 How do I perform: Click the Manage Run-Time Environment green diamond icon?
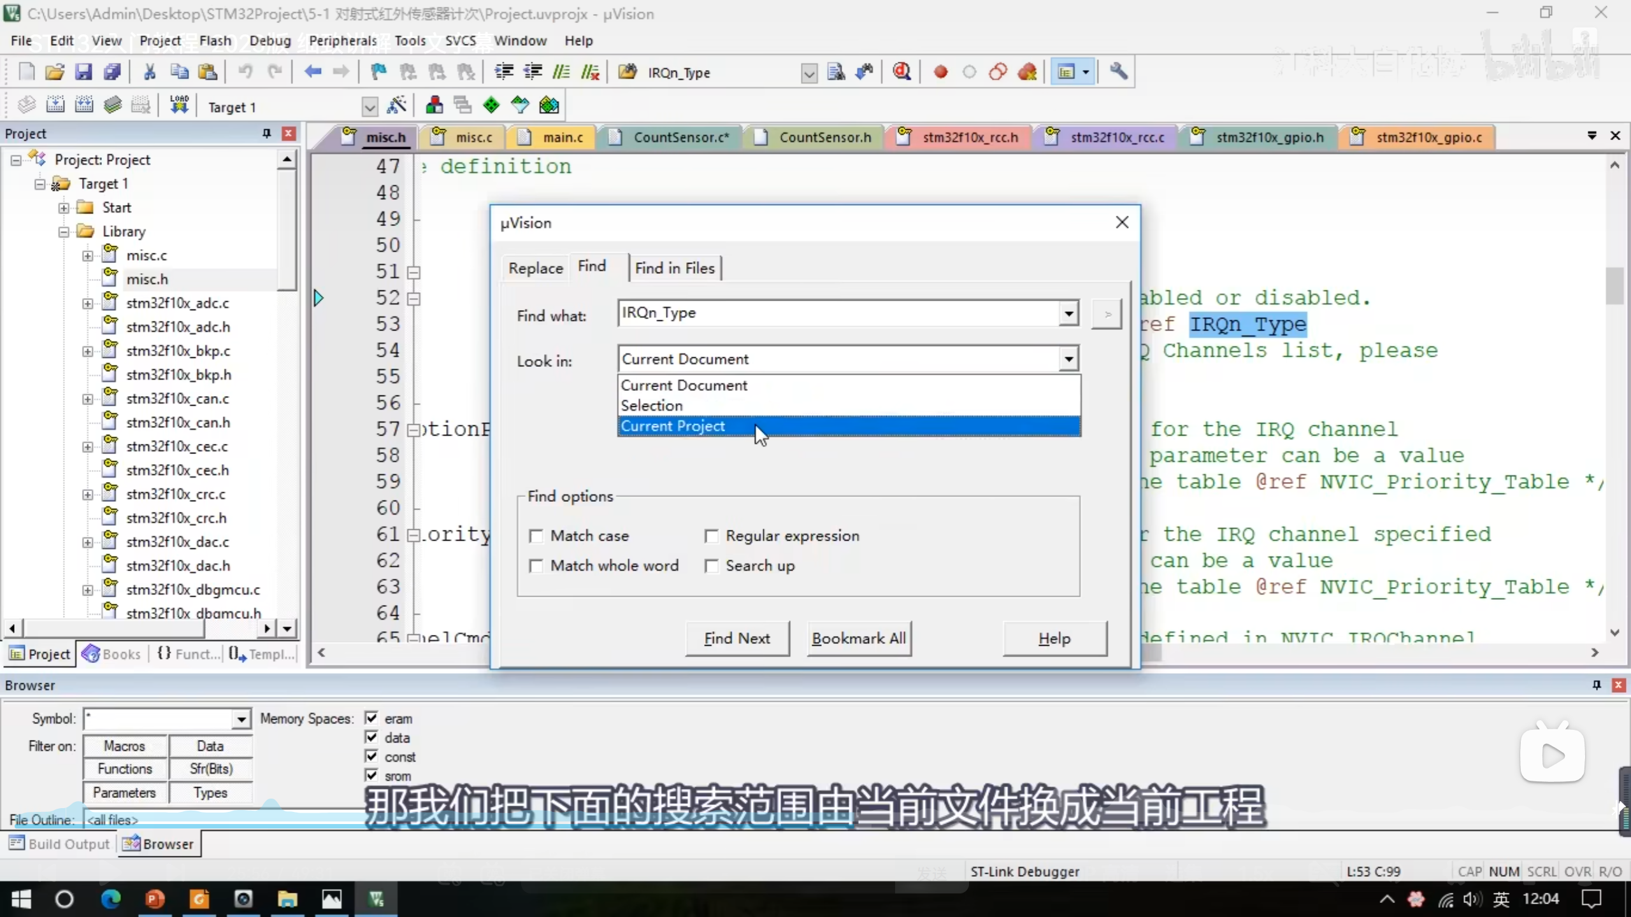pos(491,106)
